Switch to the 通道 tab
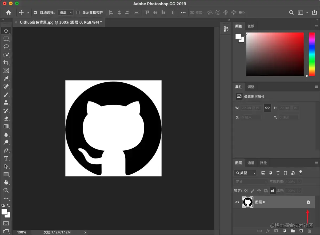The image size is (320, 235). [x=251, y=163]
